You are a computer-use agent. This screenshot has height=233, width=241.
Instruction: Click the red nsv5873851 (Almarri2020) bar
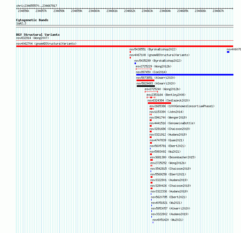coord(145,80)
